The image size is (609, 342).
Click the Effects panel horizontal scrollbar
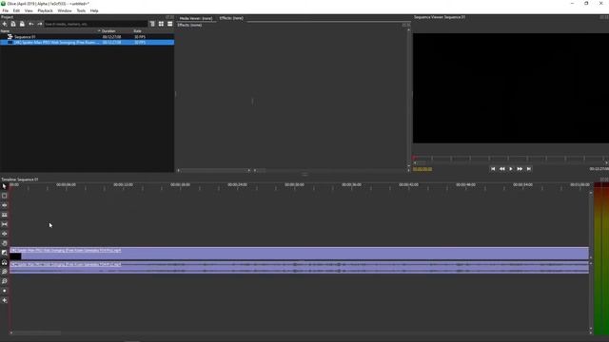[x=213, y=170]
